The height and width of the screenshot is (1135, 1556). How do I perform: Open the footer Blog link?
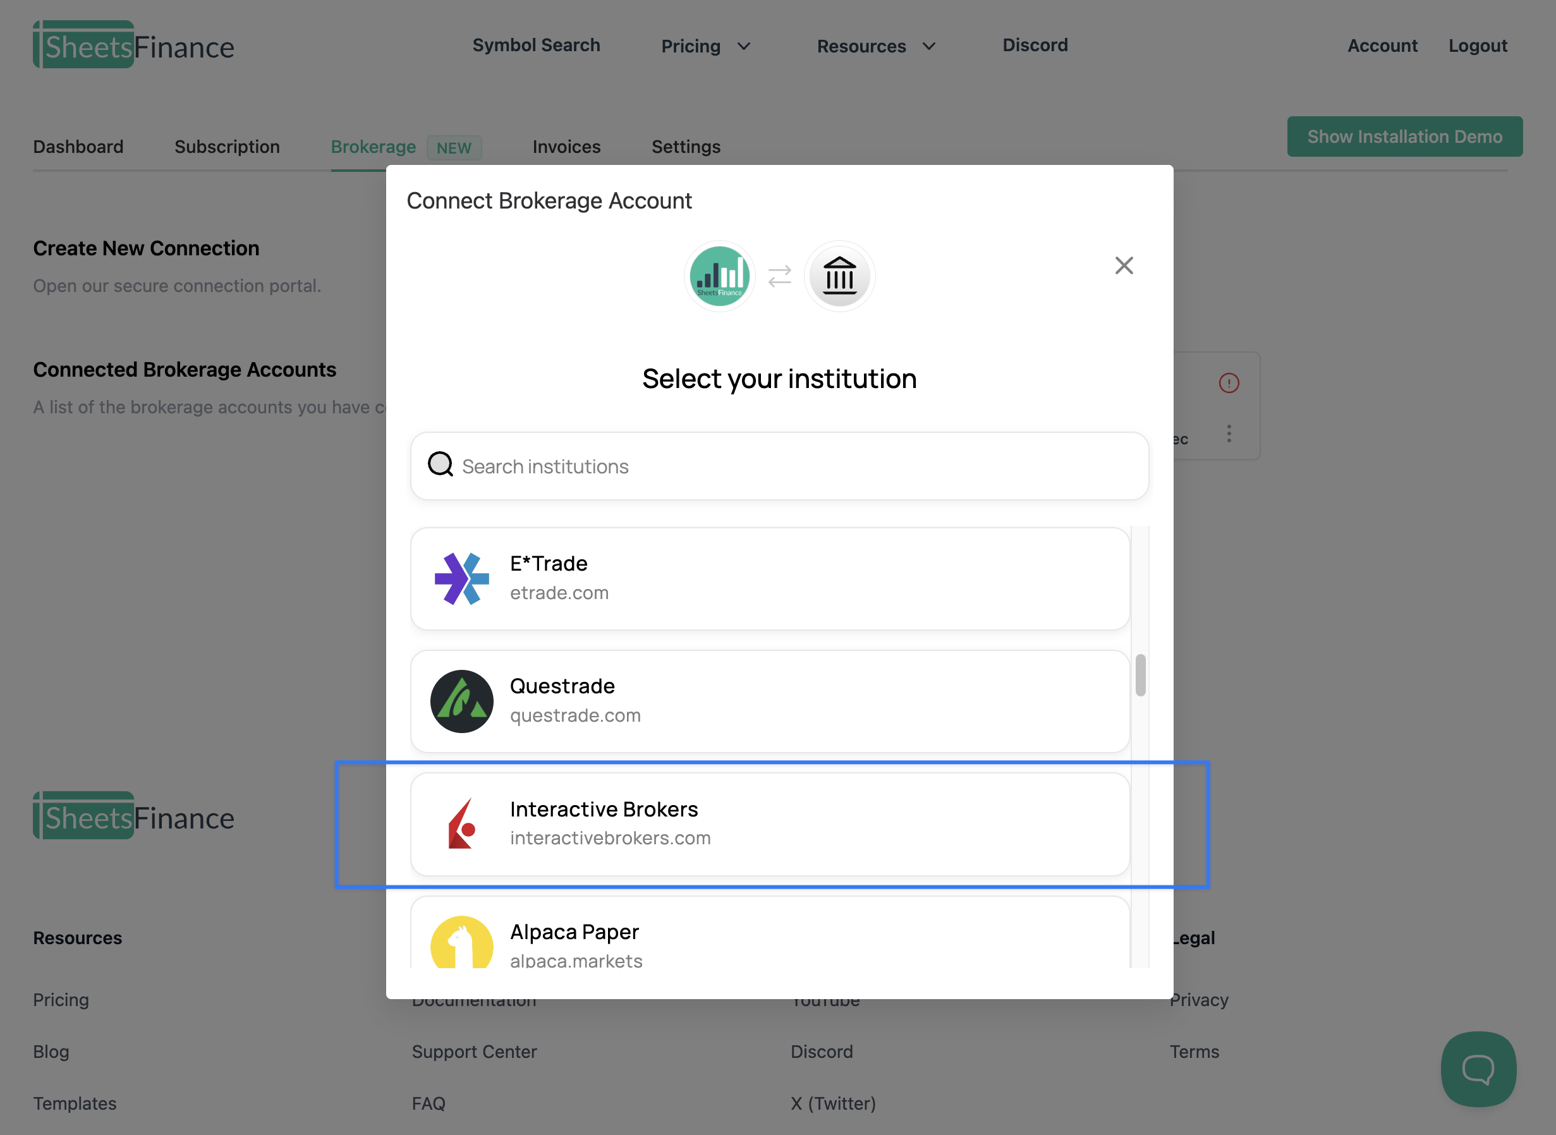[x=51, y=1051]
